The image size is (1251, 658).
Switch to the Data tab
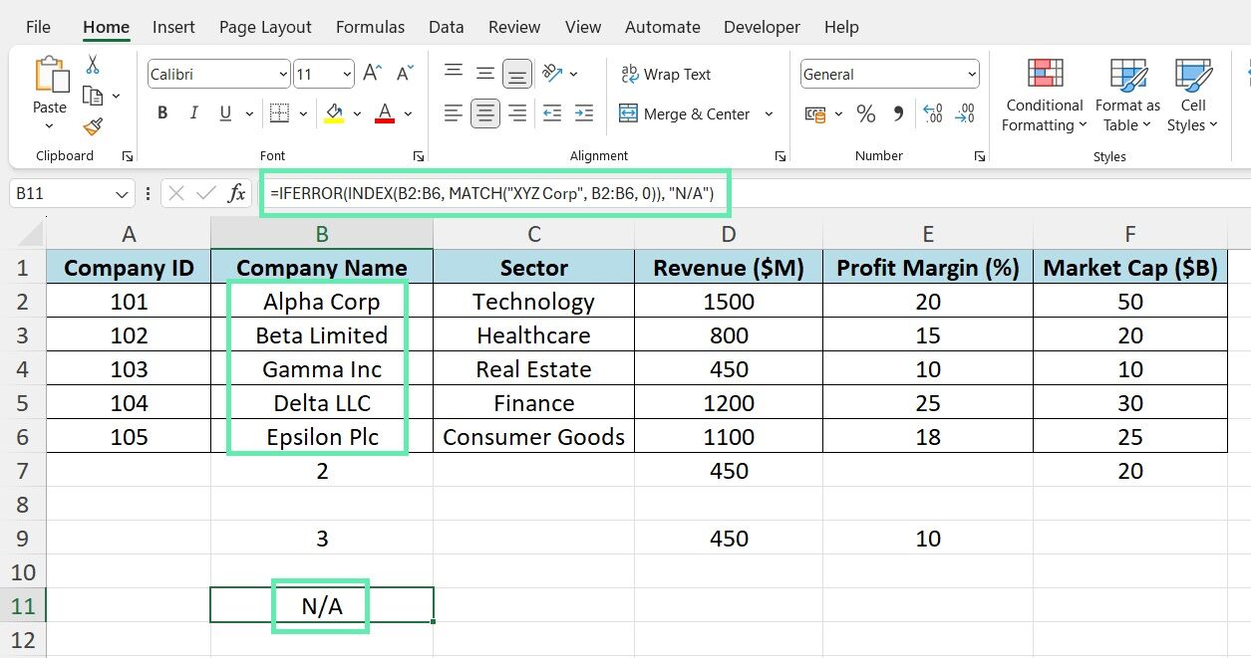click(447, 27)
